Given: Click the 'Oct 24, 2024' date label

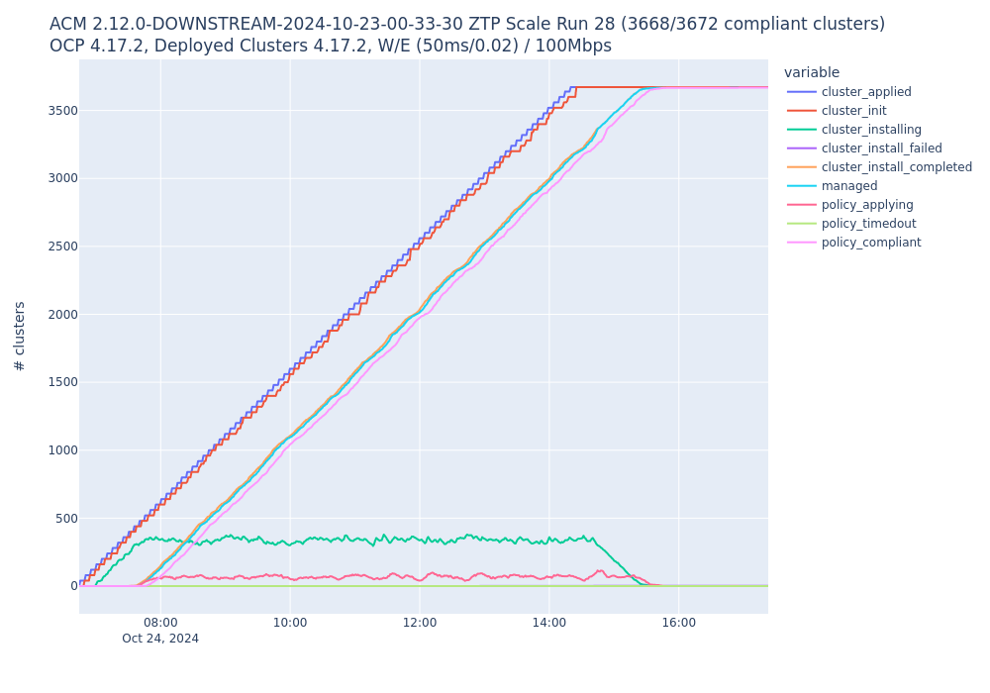Looking at the screenshot, I should [x=160, y=639].
